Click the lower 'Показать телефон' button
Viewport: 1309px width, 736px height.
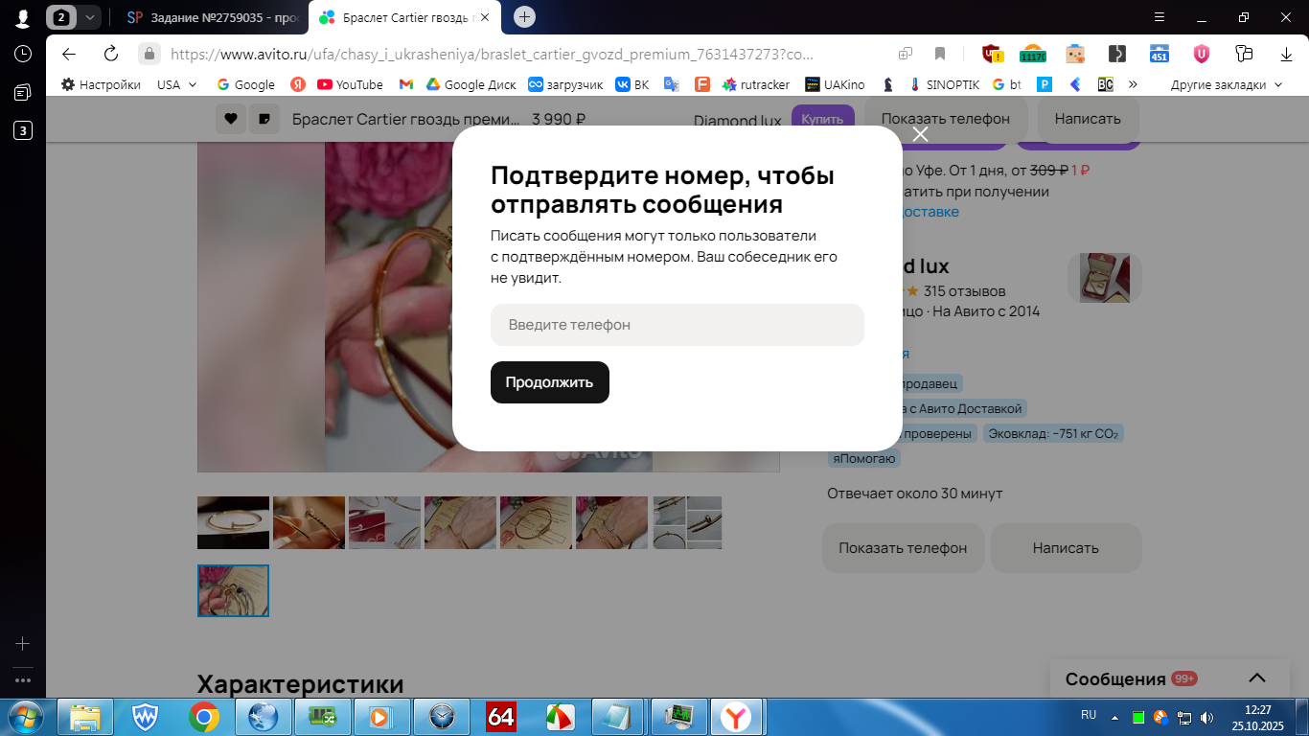[x=903, y=548]
